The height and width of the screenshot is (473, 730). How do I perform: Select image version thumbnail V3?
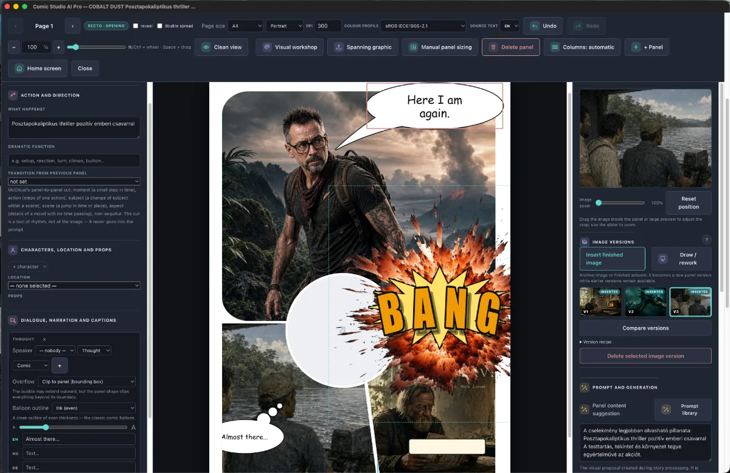pyautogui.click(x=690, y=302)
